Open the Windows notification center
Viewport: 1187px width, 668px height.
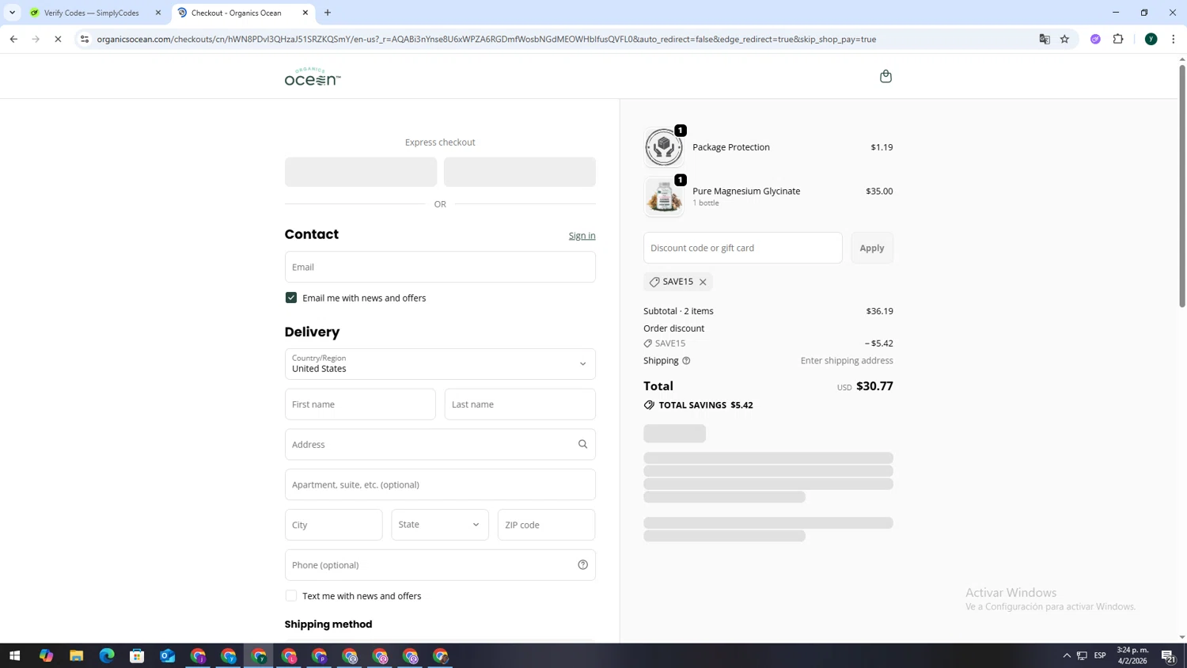[1168, 655]
